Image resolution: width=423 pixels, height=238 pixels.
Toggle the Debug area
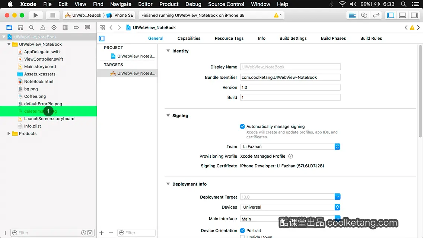[403, 15]
